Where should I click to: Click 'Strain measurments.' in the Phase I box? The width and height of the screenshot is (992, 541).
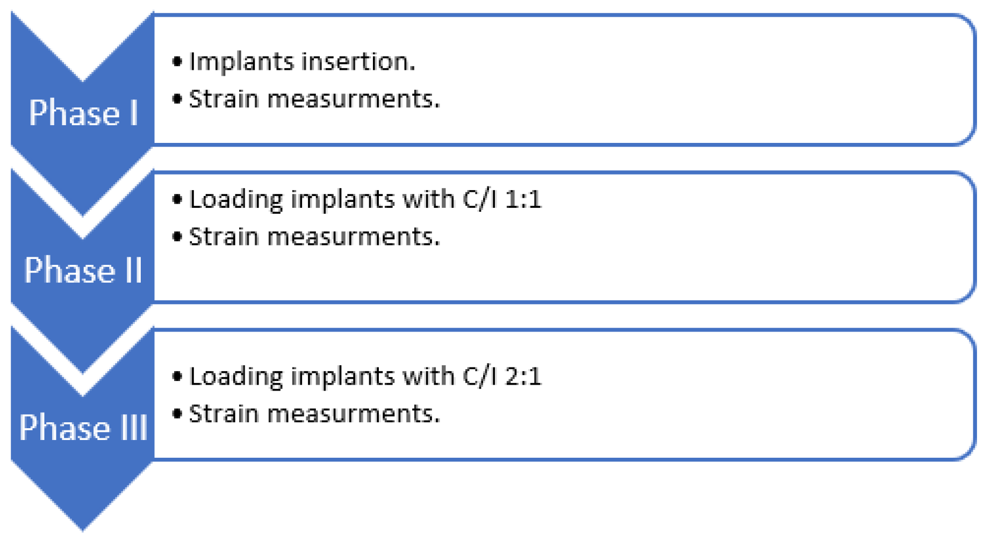pos(314,99)
